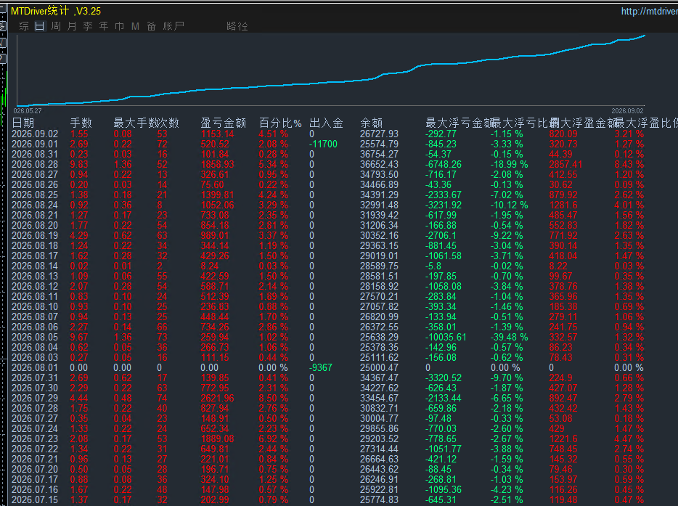Click the 26246.91 balance value
The width and height of the screenshot is (678, 506).
point(379,480)
